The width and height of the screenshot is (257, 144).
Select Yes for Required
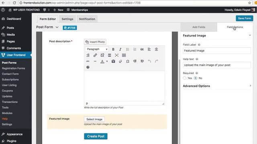coord(185,78)
